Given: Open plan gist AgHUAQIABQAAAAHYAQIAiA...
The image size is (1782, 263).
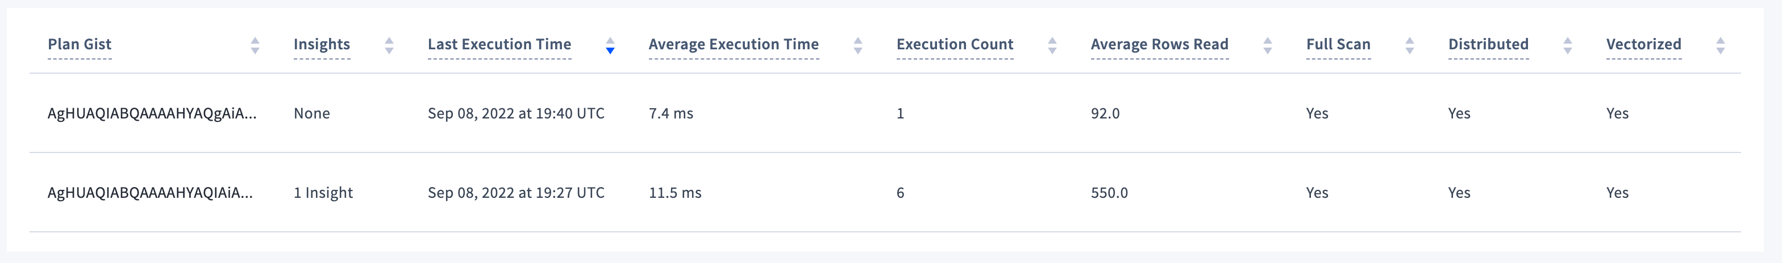Looking at the screenshot, I should click(149, 193).
